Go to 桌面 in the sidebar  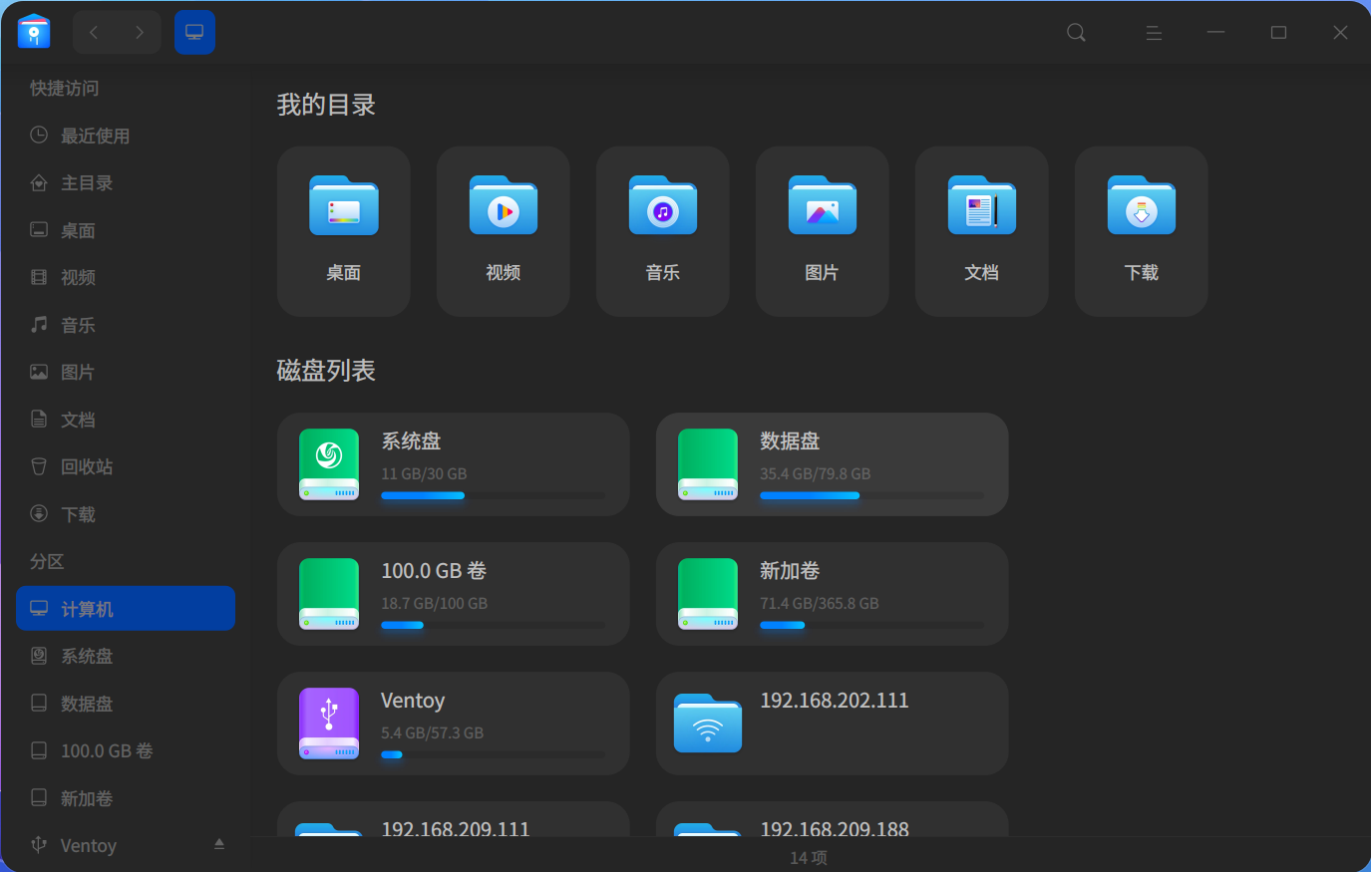pyautogui.click(x=126, y=230)
